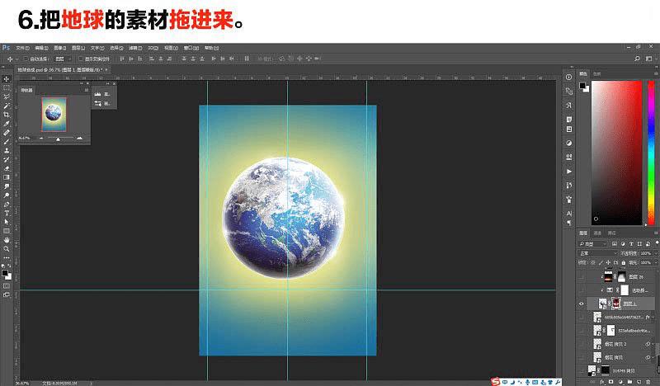This screenshot has height=386, width=660.
Task: Select the Healing Brush tool
Action: click(7, 133)
